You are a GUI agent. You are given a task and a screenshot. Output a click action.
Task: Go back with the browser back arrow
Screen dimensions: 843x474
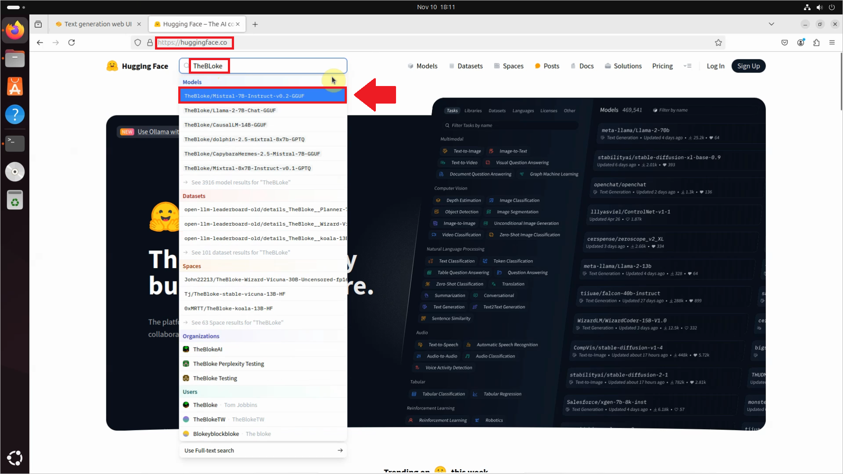pyautogui.click(x=40, y=43)
